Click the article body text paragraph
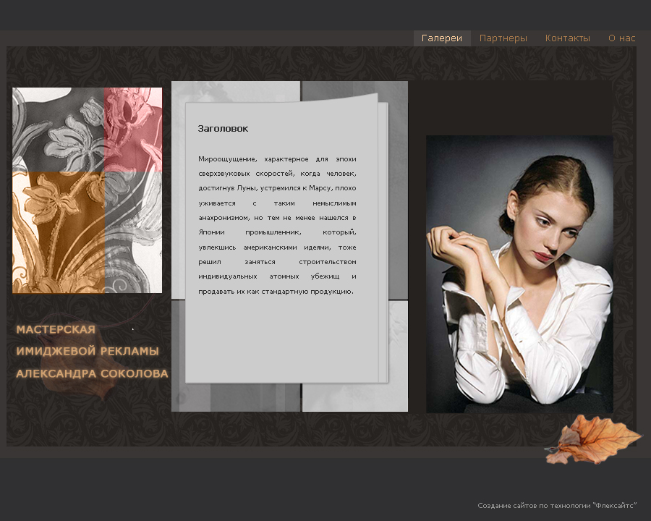The height and width of the screenshot is (521, 651). point(277,224)
